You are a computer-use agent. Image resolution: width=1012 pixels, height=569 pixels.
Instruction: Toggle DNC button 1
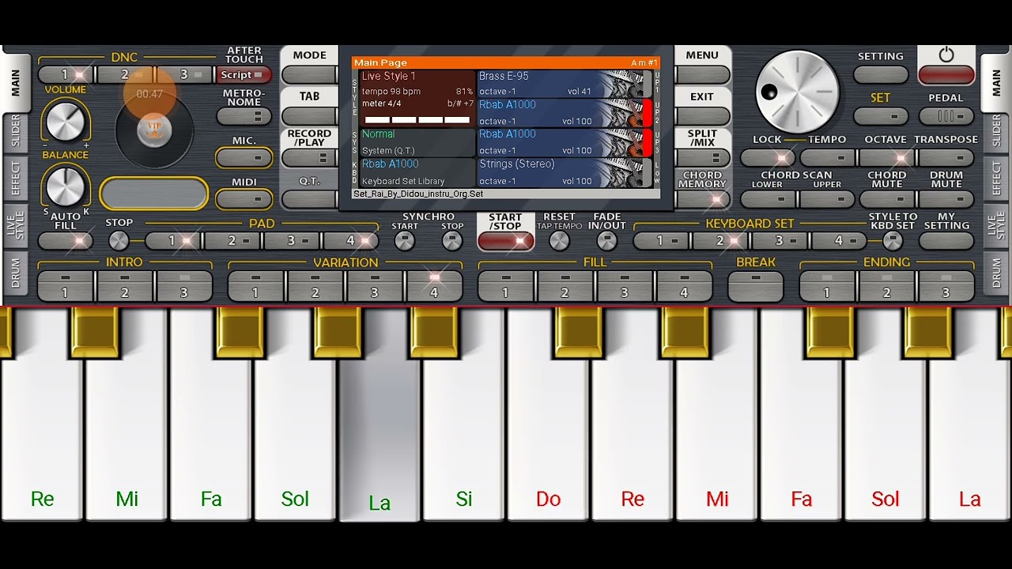[66, 75]
